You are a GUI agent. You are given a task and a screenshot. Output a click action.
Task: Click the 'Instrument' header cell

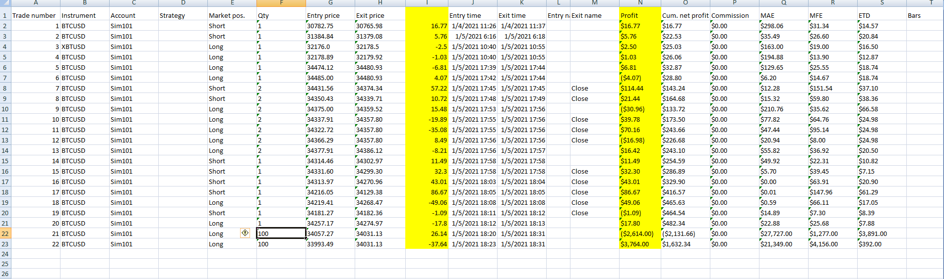tap(84, 15)
